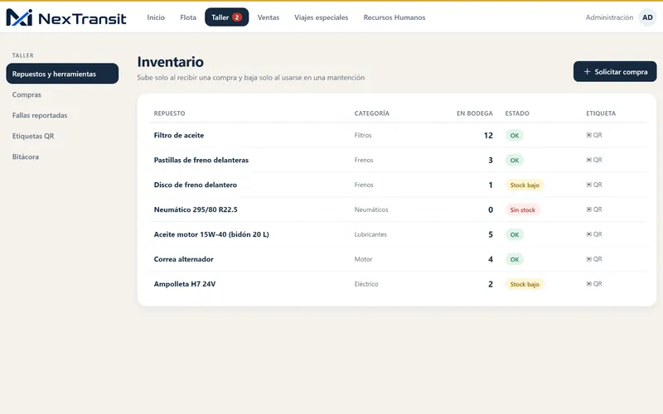Click Stock bajo badge for Disco de freno

click(x=525, y=185)
